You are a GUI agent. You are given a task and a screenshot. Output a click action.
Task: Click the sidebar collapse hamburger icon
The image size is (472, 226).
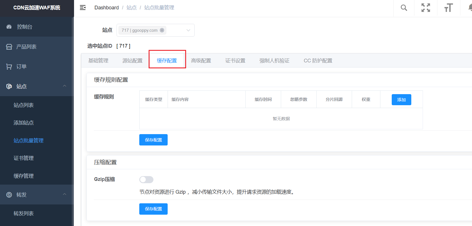point(83,8)
